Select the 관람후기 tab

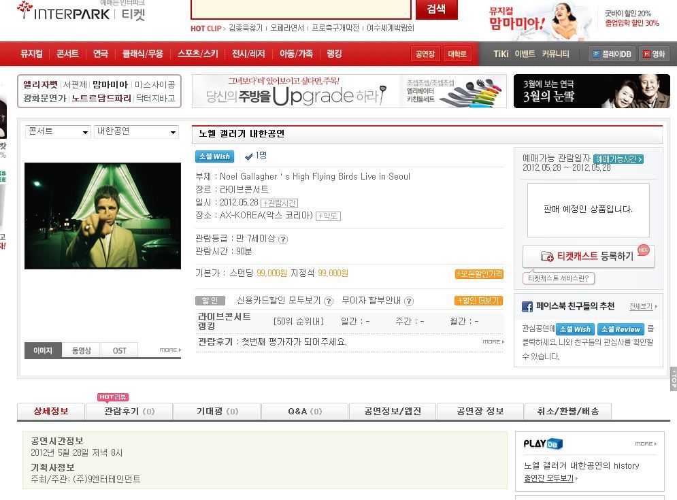coord(129,411)
